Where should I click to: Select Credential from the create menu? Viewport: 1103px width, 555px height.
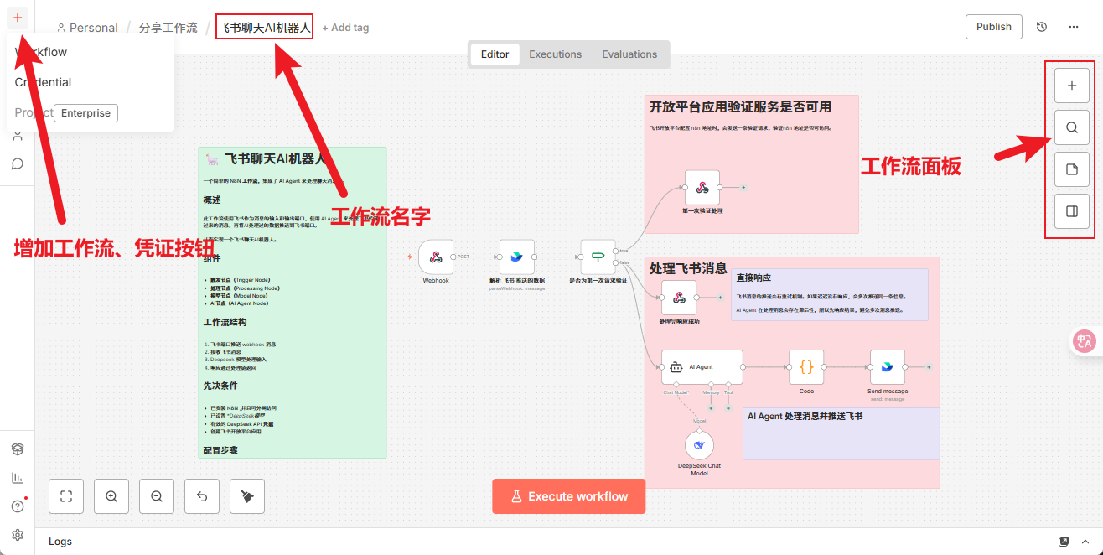(43, 82)
